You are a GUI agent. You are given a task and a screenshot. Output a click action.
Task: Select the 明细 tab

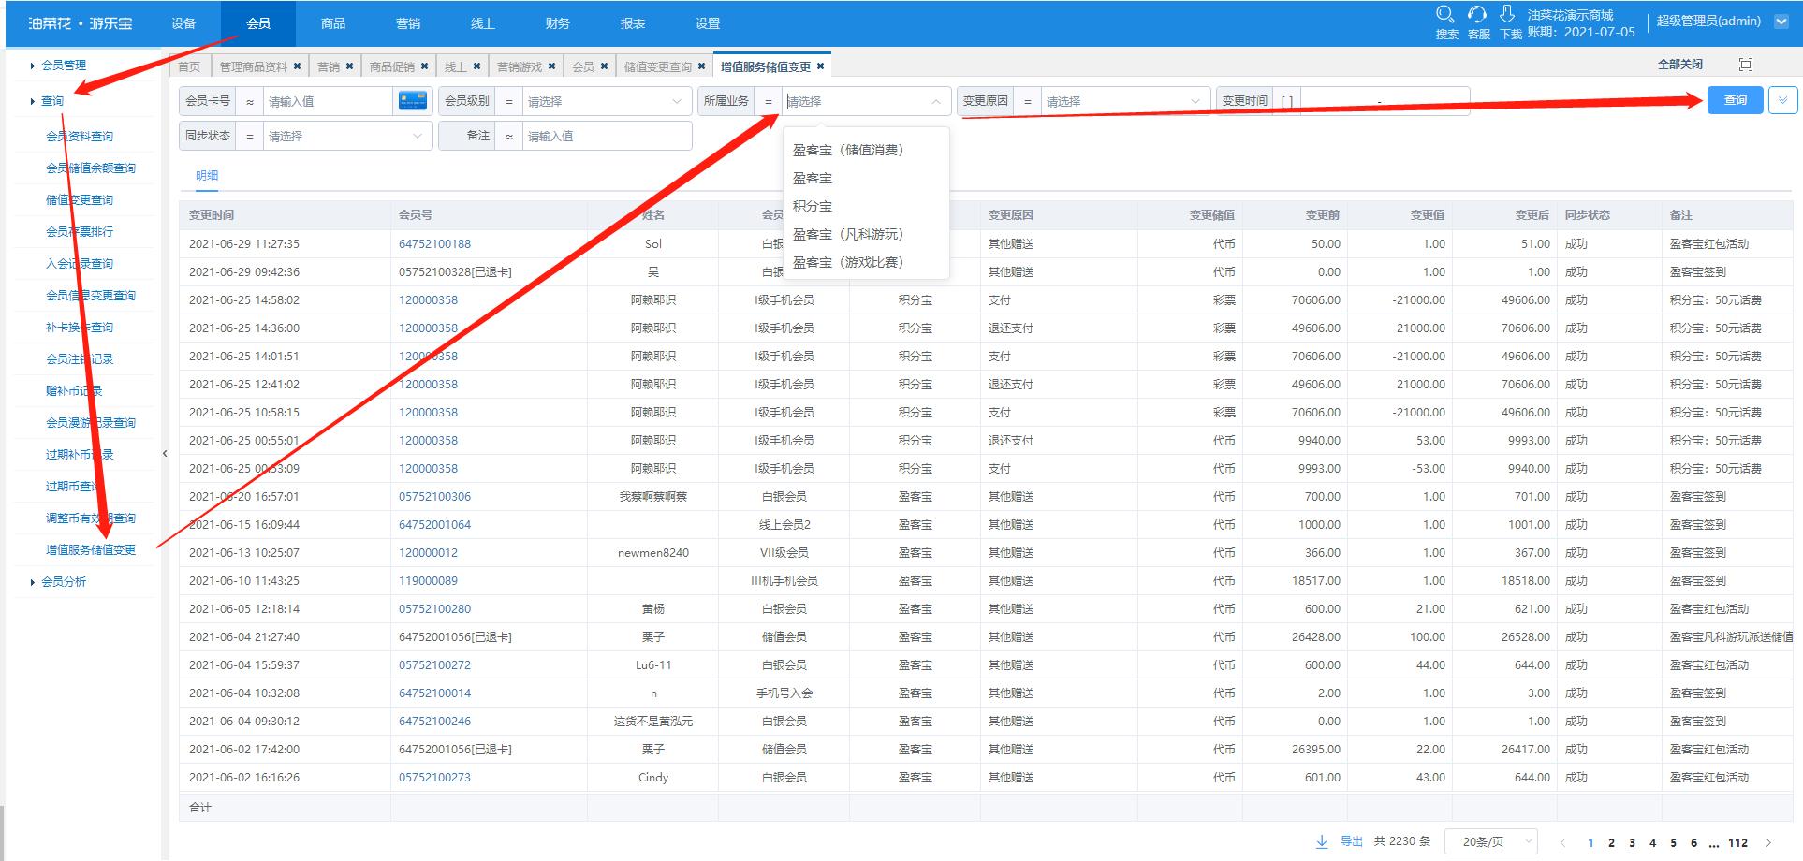tap(207, 175)
